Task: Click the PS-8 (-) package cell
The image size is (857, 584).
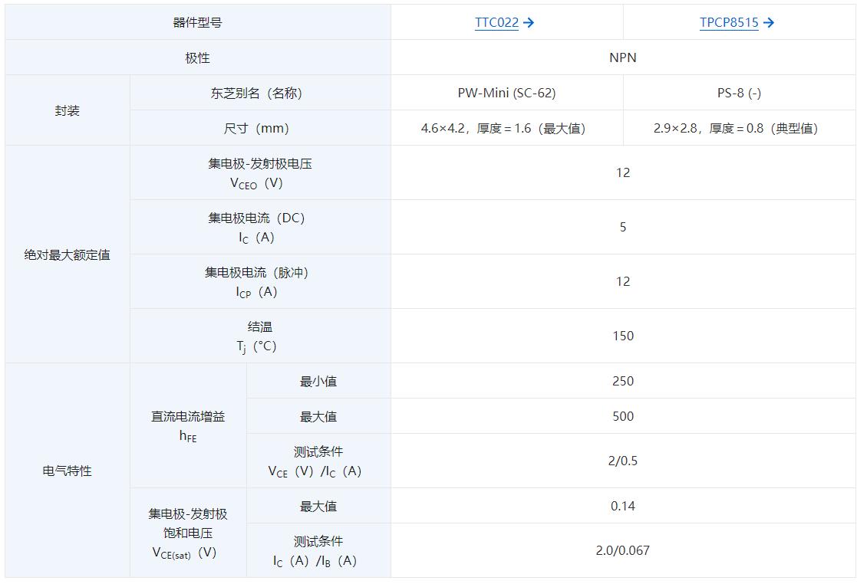Action: (739, 93)
